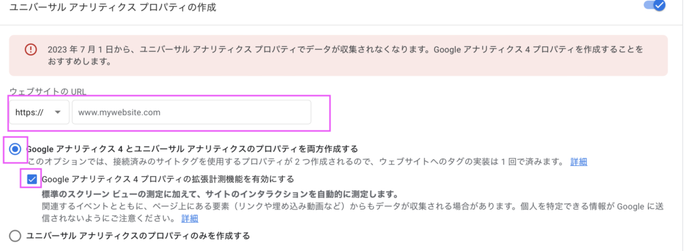This screenshot has width=686, height=251.
Task: Open 詳細 link under the enhanced measurement note
Action: point(190,218)
